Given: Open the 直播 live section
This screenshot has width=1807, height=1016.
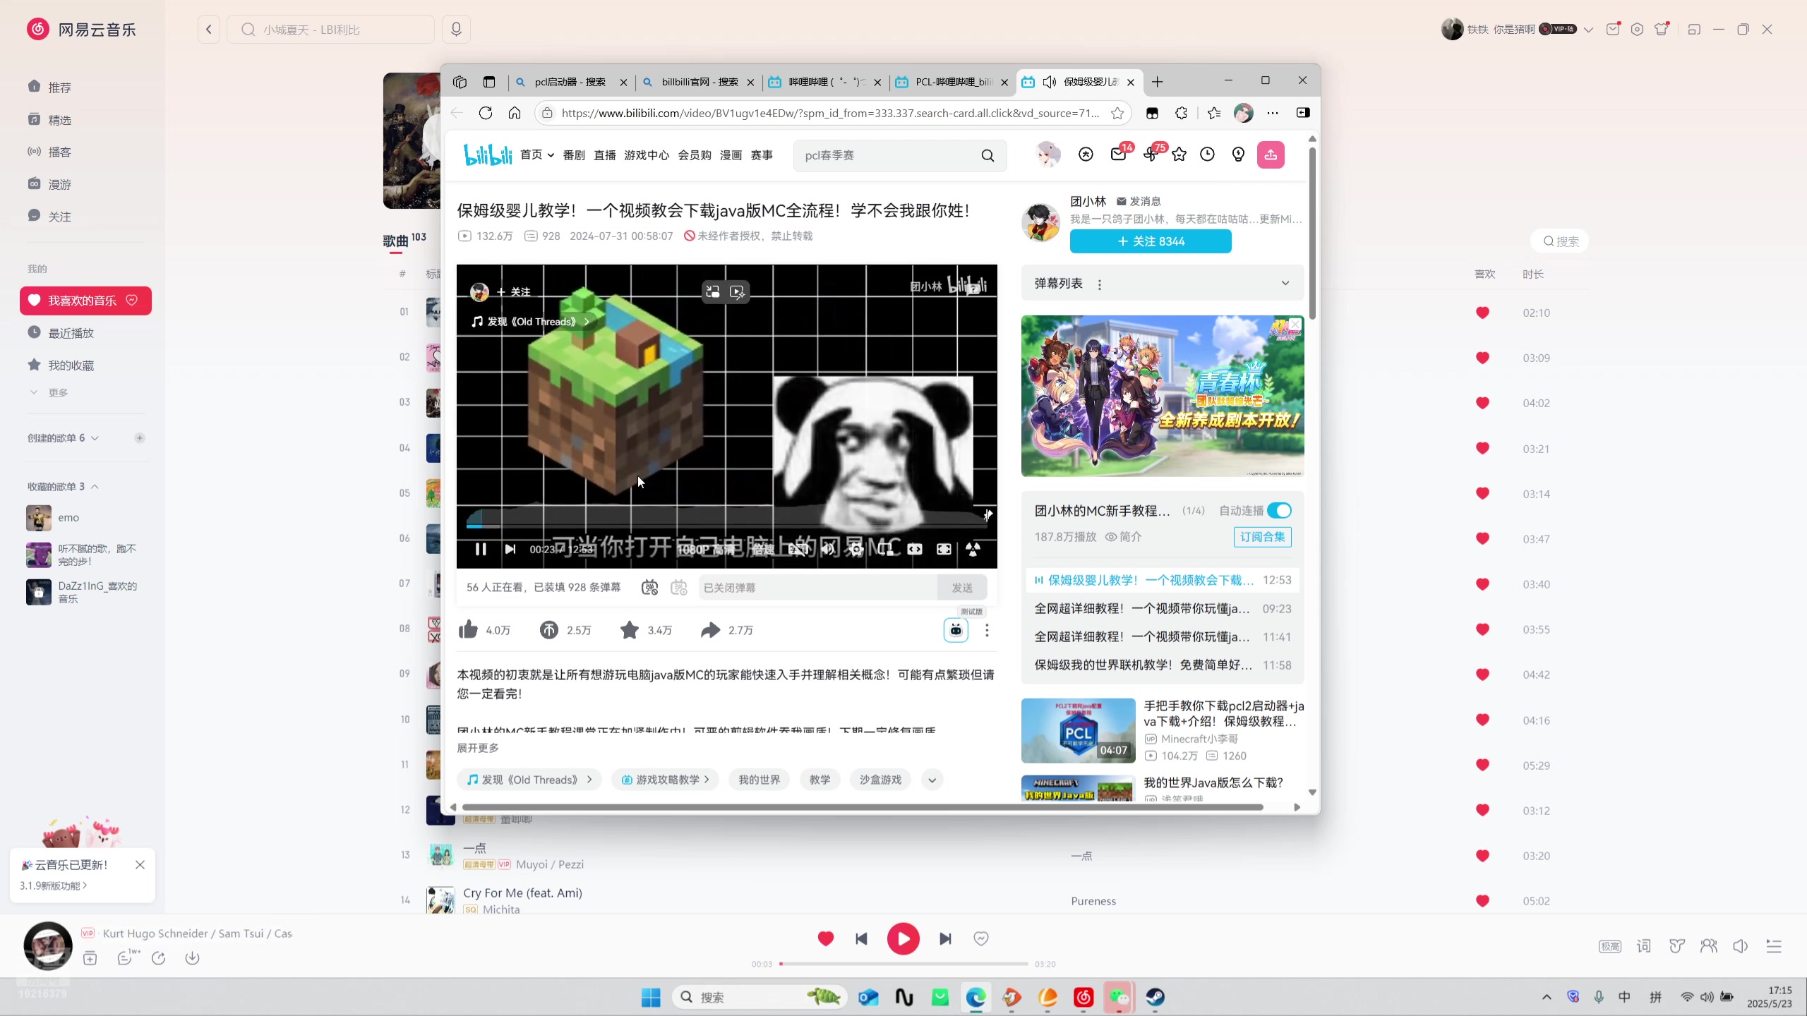Looking at the screenshot, I should point(605,155).
